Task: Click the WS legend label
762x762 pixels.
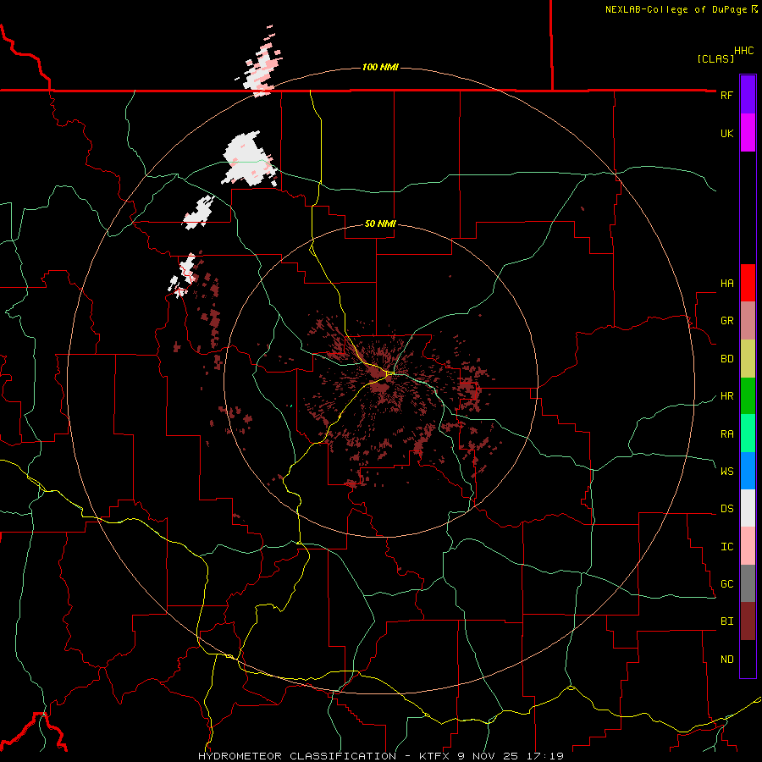Action: click(x=726, y=472)
